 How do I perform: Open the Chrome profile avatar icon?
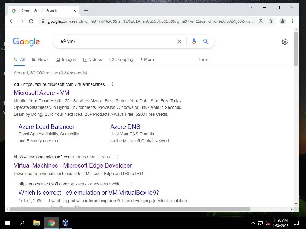click(x=282, y=21)
